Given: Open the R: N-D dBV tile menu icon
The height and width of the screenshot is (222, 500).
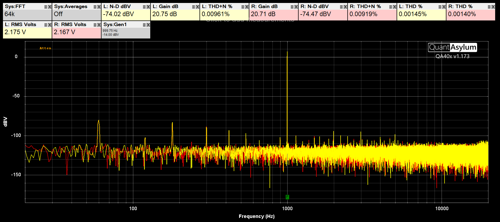Looking at the screenshot, I should click(x=341, y=7).
